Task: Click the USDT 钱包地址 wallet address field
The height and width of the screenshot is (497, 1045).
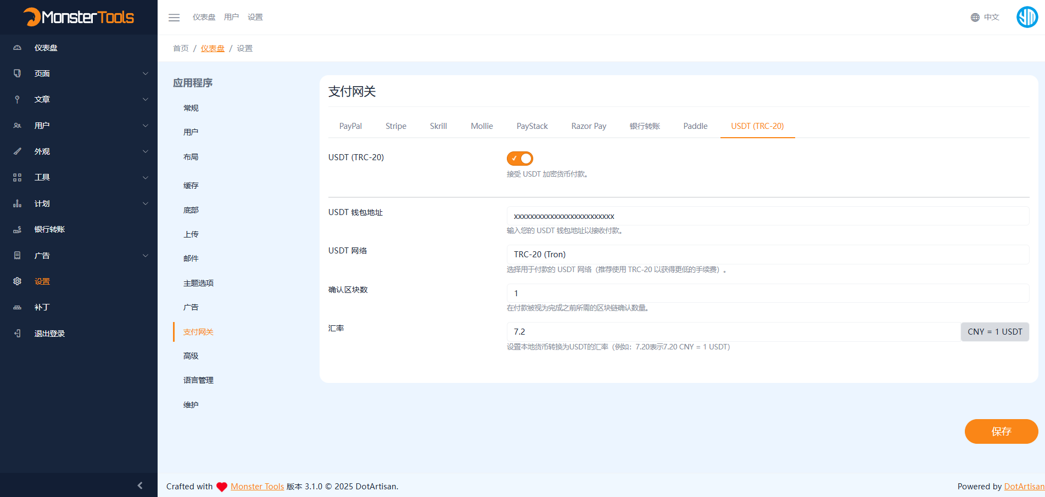Action: tap(767, 216)
